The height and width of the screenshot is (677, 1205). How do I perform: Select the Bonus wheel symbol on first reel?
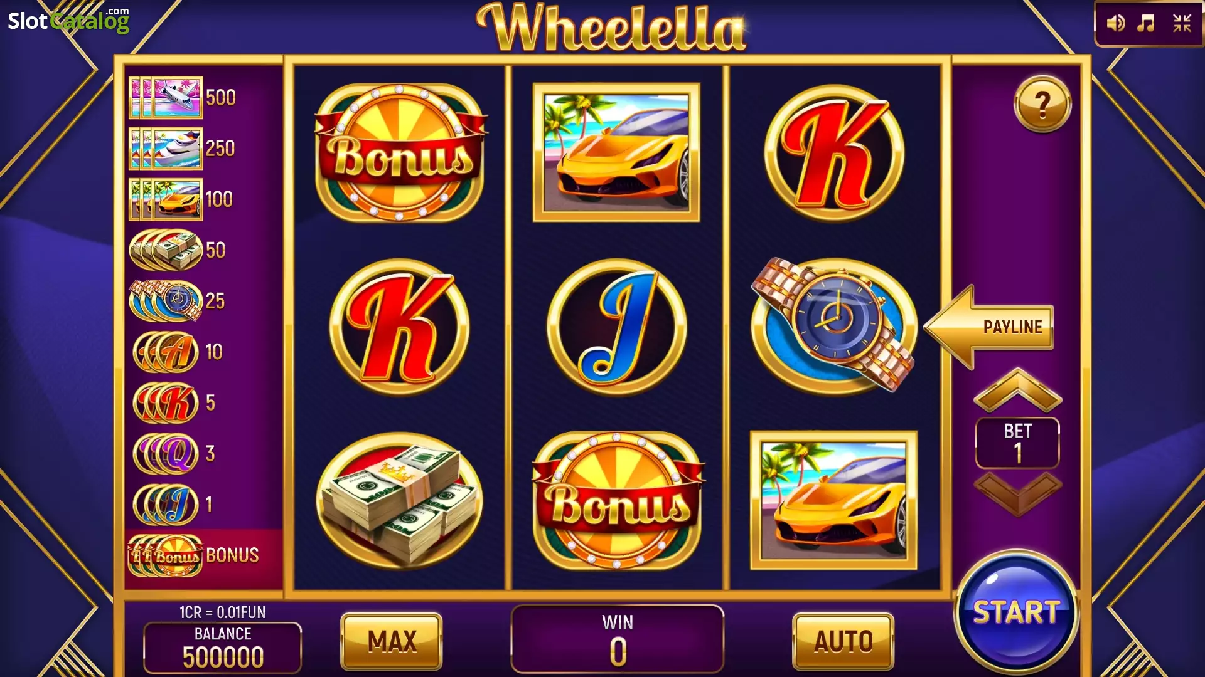coord(400,152)
